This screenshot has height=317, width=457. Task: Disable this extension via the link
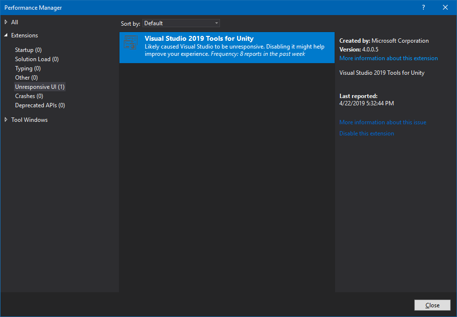367,133
